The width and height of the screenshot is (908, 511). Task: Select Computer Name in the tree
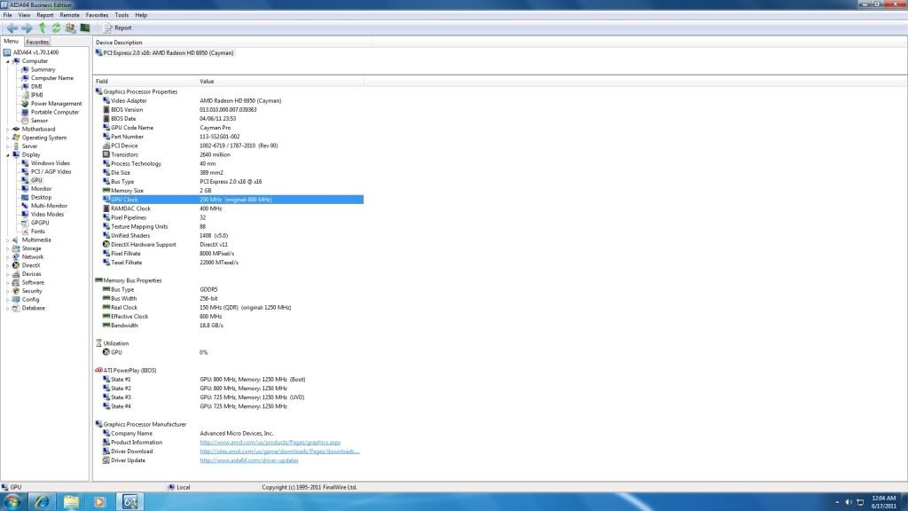52,78
